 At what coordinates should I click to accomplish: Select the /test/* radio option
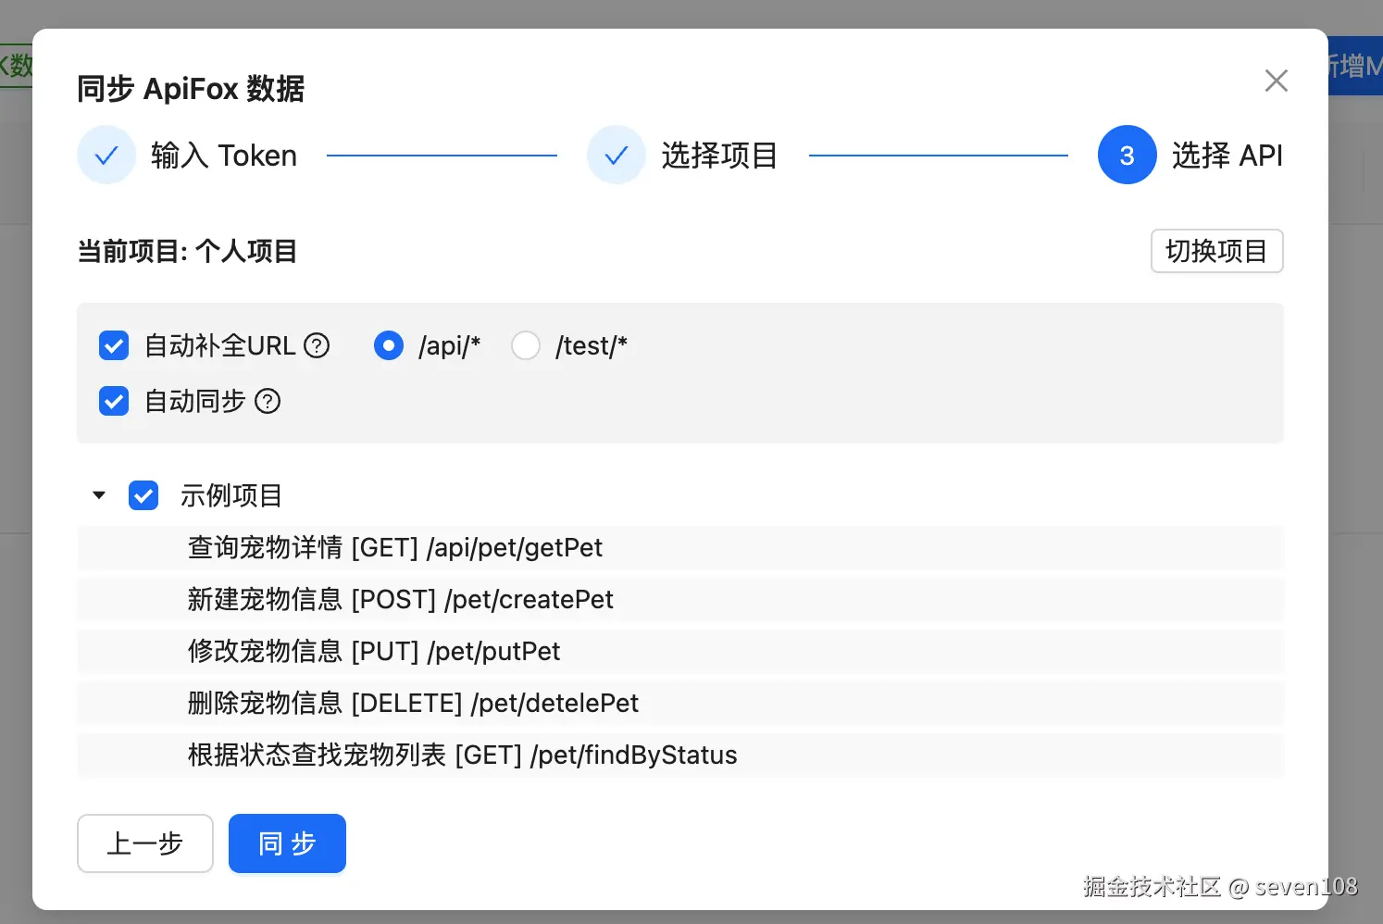pyautogui.click(x=526, y=345)
